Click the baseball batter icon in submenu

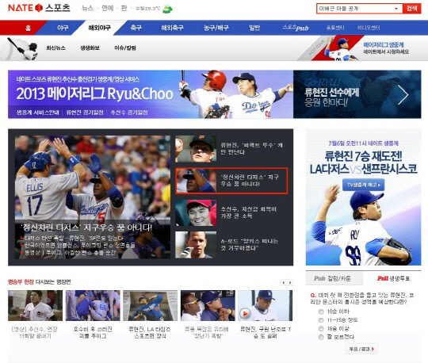(x=22, y=48)
